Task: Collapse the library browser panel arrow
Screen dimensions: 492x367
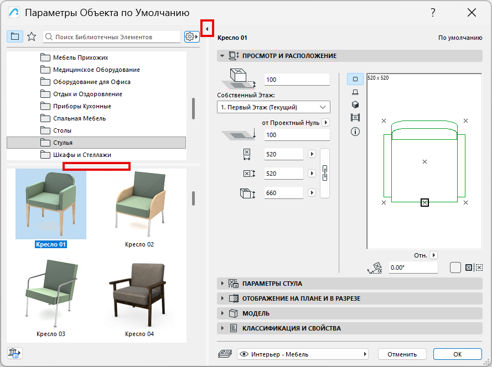Action: (207, 29)
